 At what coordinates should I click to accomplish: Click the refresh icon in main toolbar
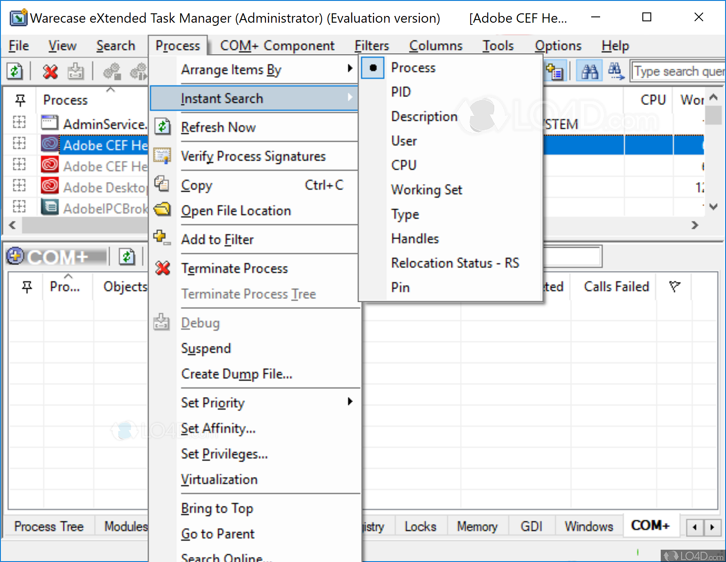[15, 72]
